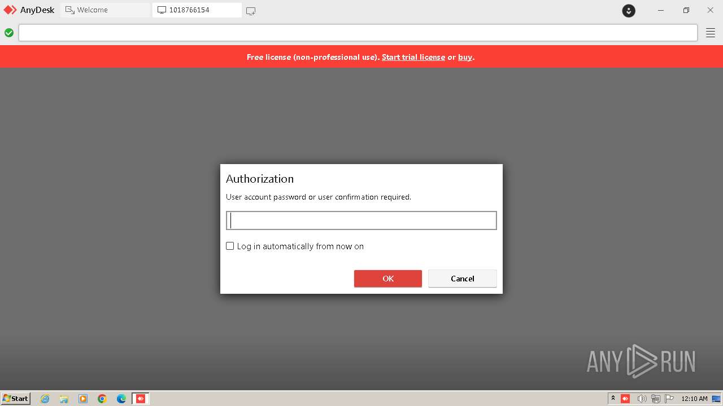Click the green connection status icon
The image size is (723, 406).
click(9, 33)
